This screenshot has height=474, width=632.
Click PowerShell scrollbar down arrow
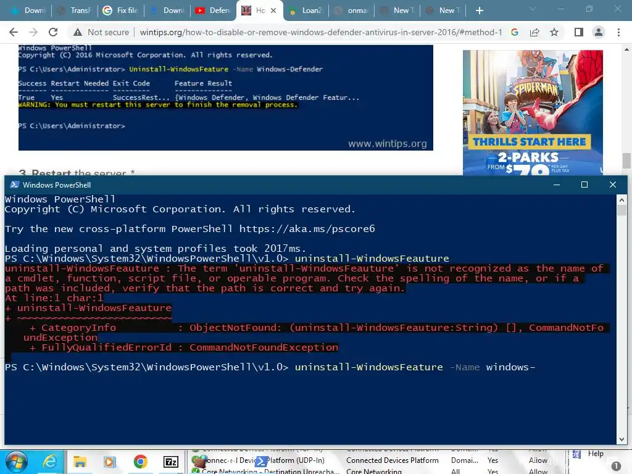[622, 439]
